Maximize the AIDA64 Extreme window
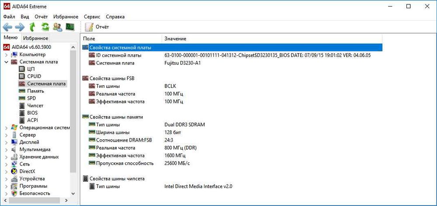 point(408,7)
